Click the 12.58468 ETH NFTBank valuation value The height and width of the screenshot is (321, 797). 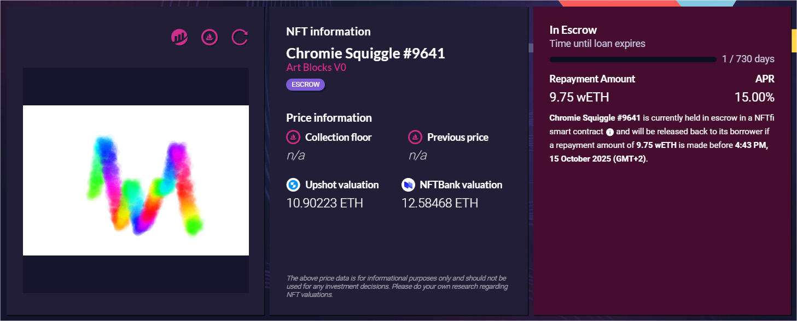click(440, 204)
